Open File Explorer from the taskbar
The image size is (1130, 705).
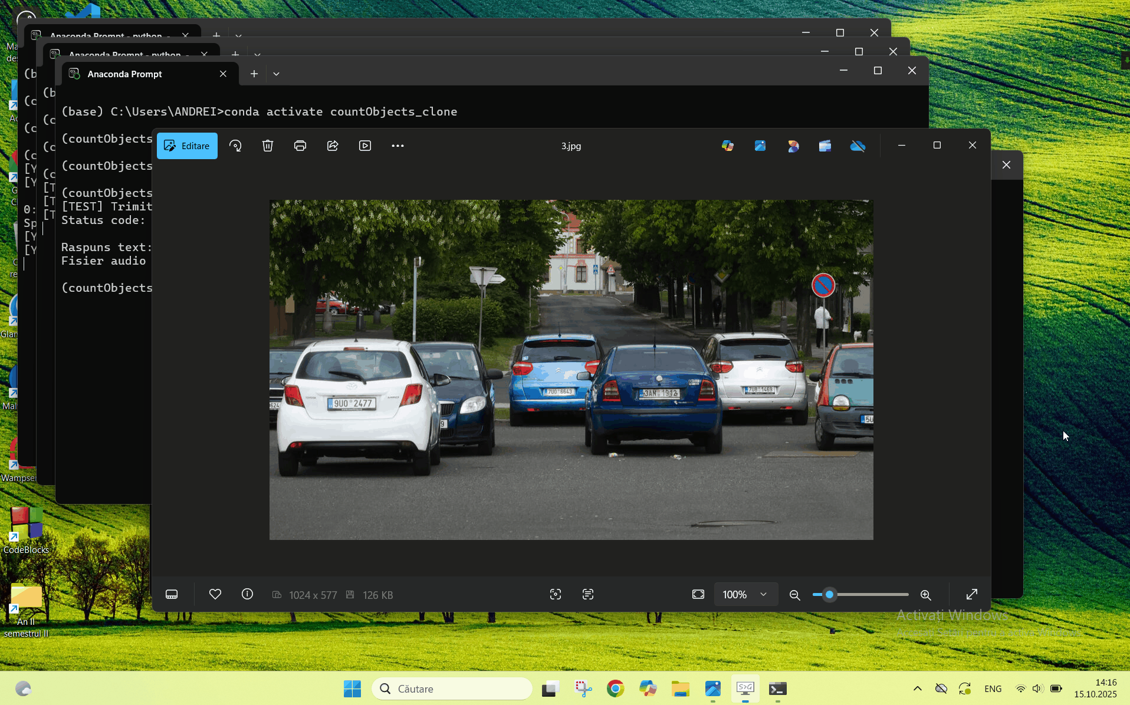[680, 688]
